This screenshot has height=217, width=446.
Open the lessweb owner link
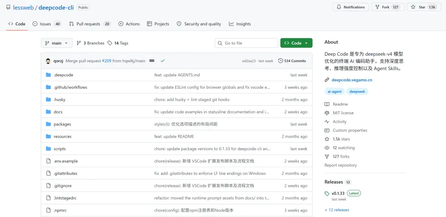click(x=23, y=7)
